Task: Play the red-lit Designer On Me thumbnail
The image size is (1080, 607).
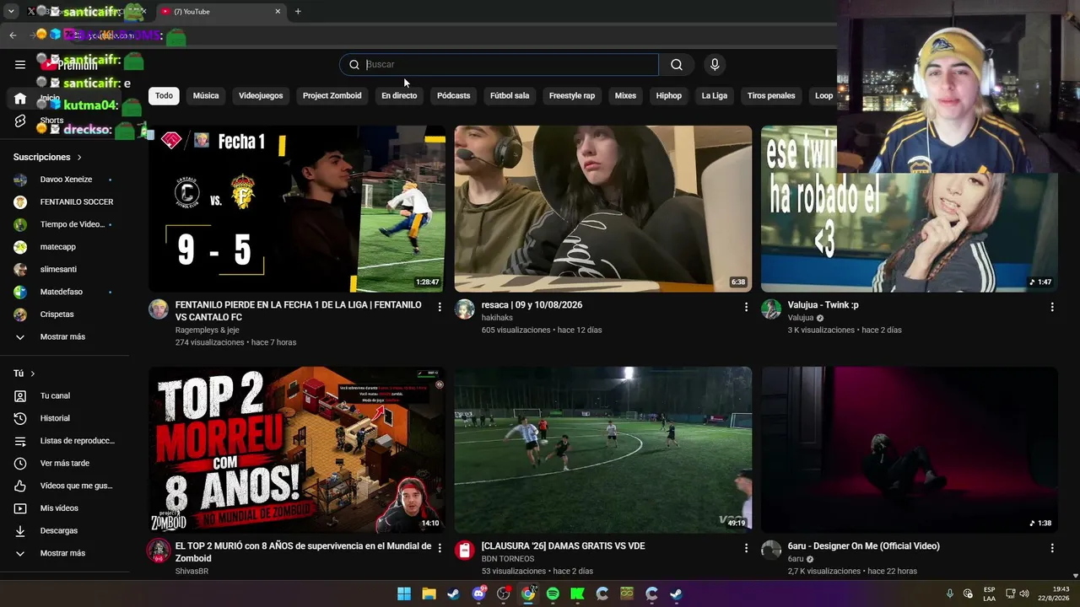Action: point(910,450)
